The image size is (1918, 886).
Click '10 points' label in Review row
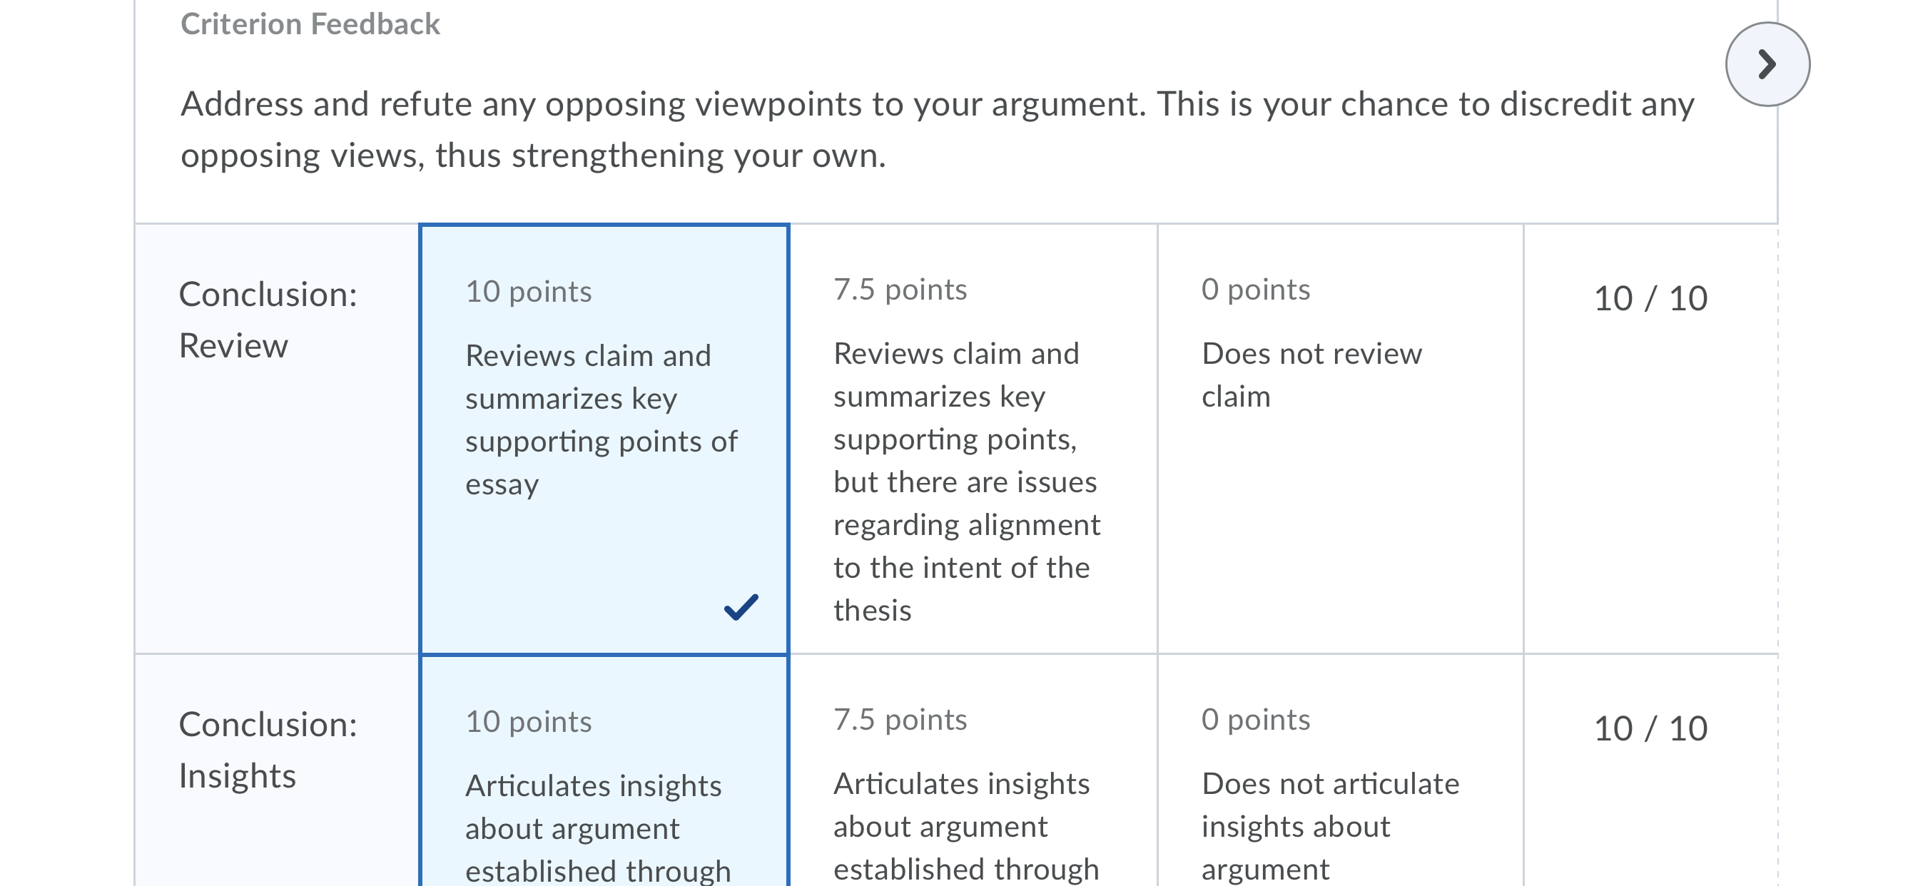pyautogui.click(x=529, y=291)
